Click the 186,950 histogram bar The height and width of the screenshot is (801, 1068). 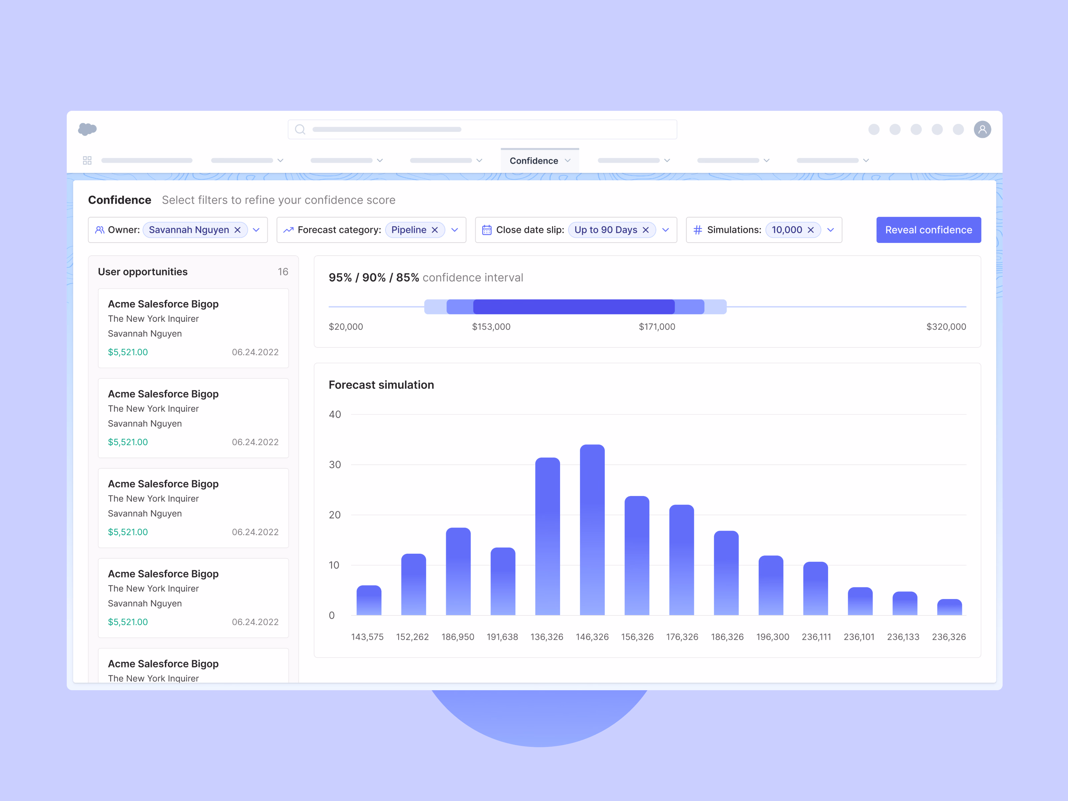click(458, 571)
